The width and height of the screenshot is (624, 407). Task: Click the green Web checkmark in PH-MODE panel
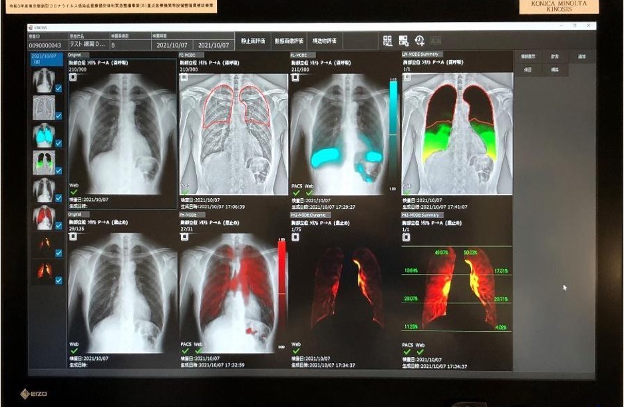pyautogui.click(x=199, y=351)
